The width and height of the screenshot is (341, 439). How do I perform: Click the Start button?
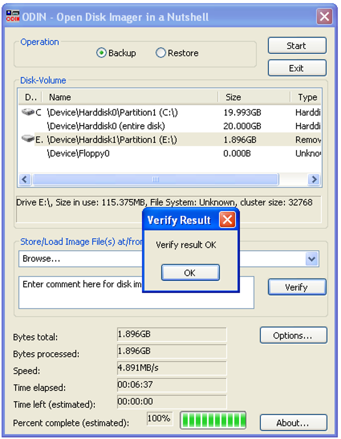click(297, 45)
